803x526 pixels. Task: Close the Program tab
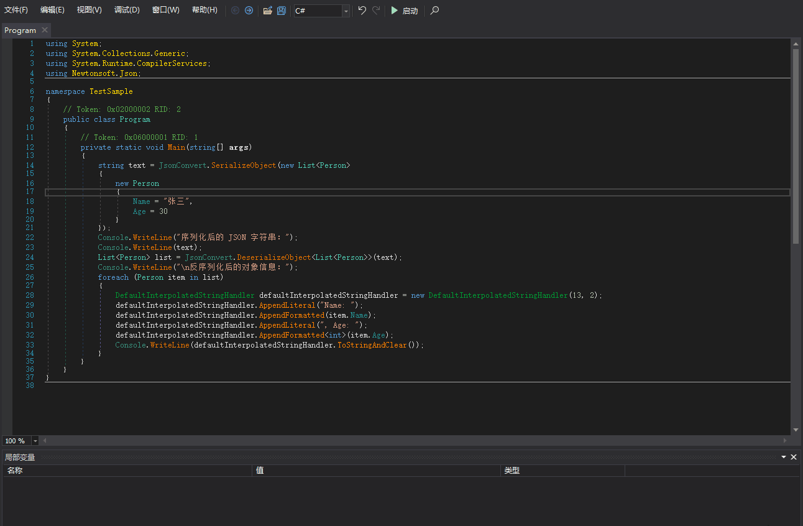point(45,30)
